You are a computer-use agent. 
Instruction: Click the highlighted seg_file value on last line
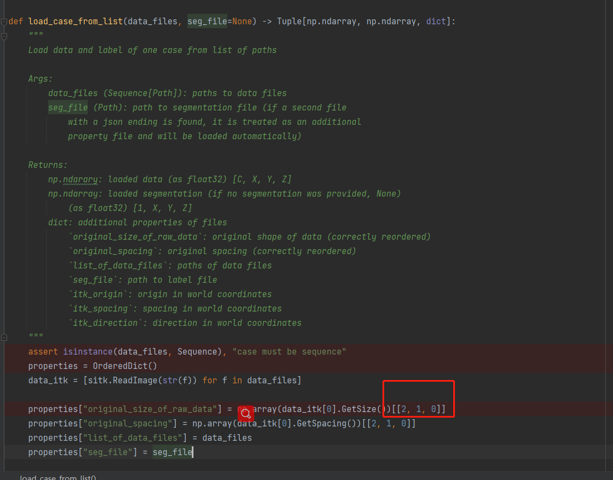[171, 452]
